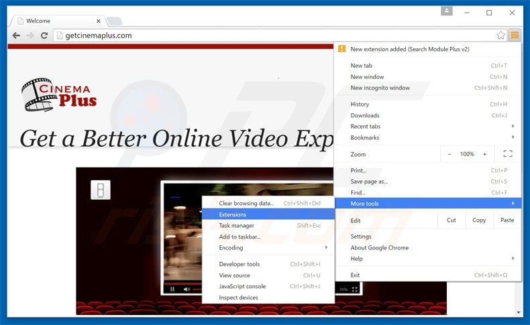
Task: Open About Google Chrome
Action: [x=427, y=248]
